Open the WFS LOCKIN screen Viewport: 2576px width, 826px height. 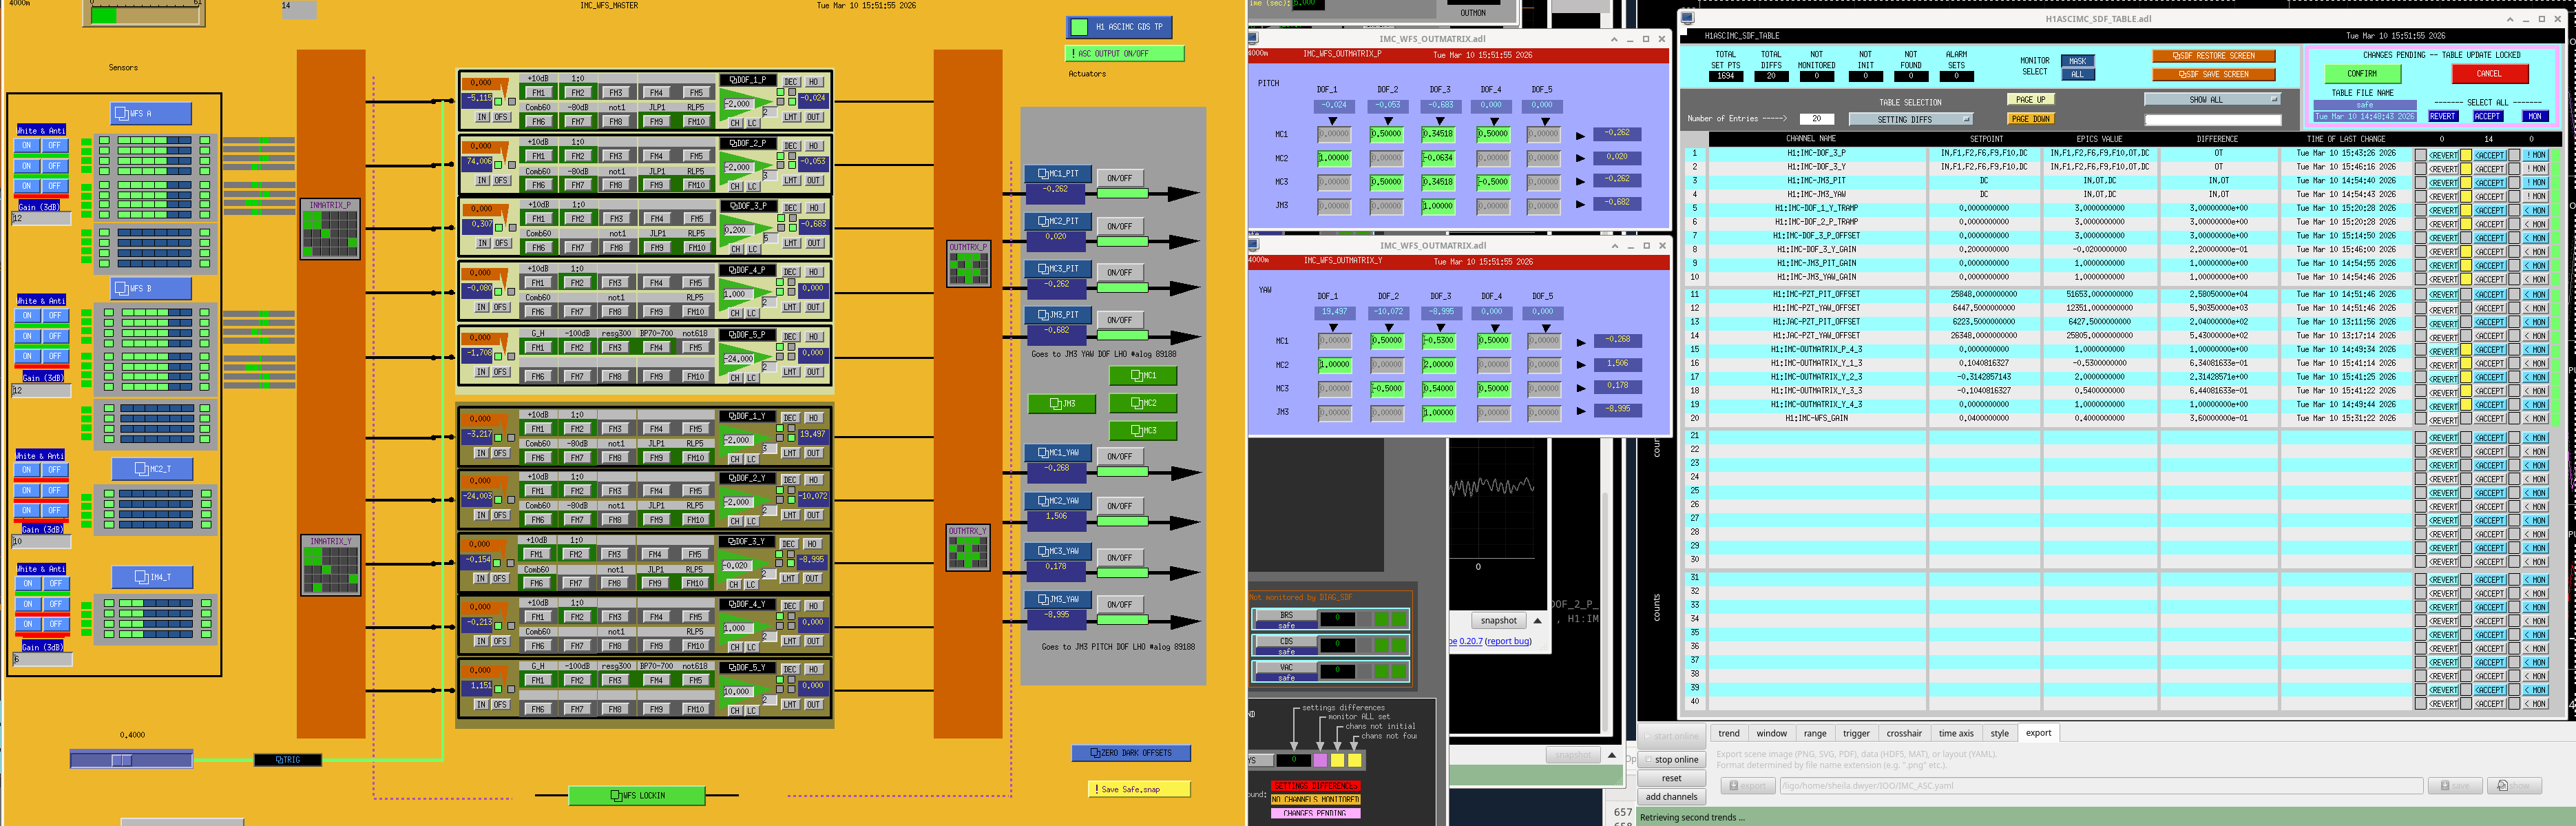(636, 796)
